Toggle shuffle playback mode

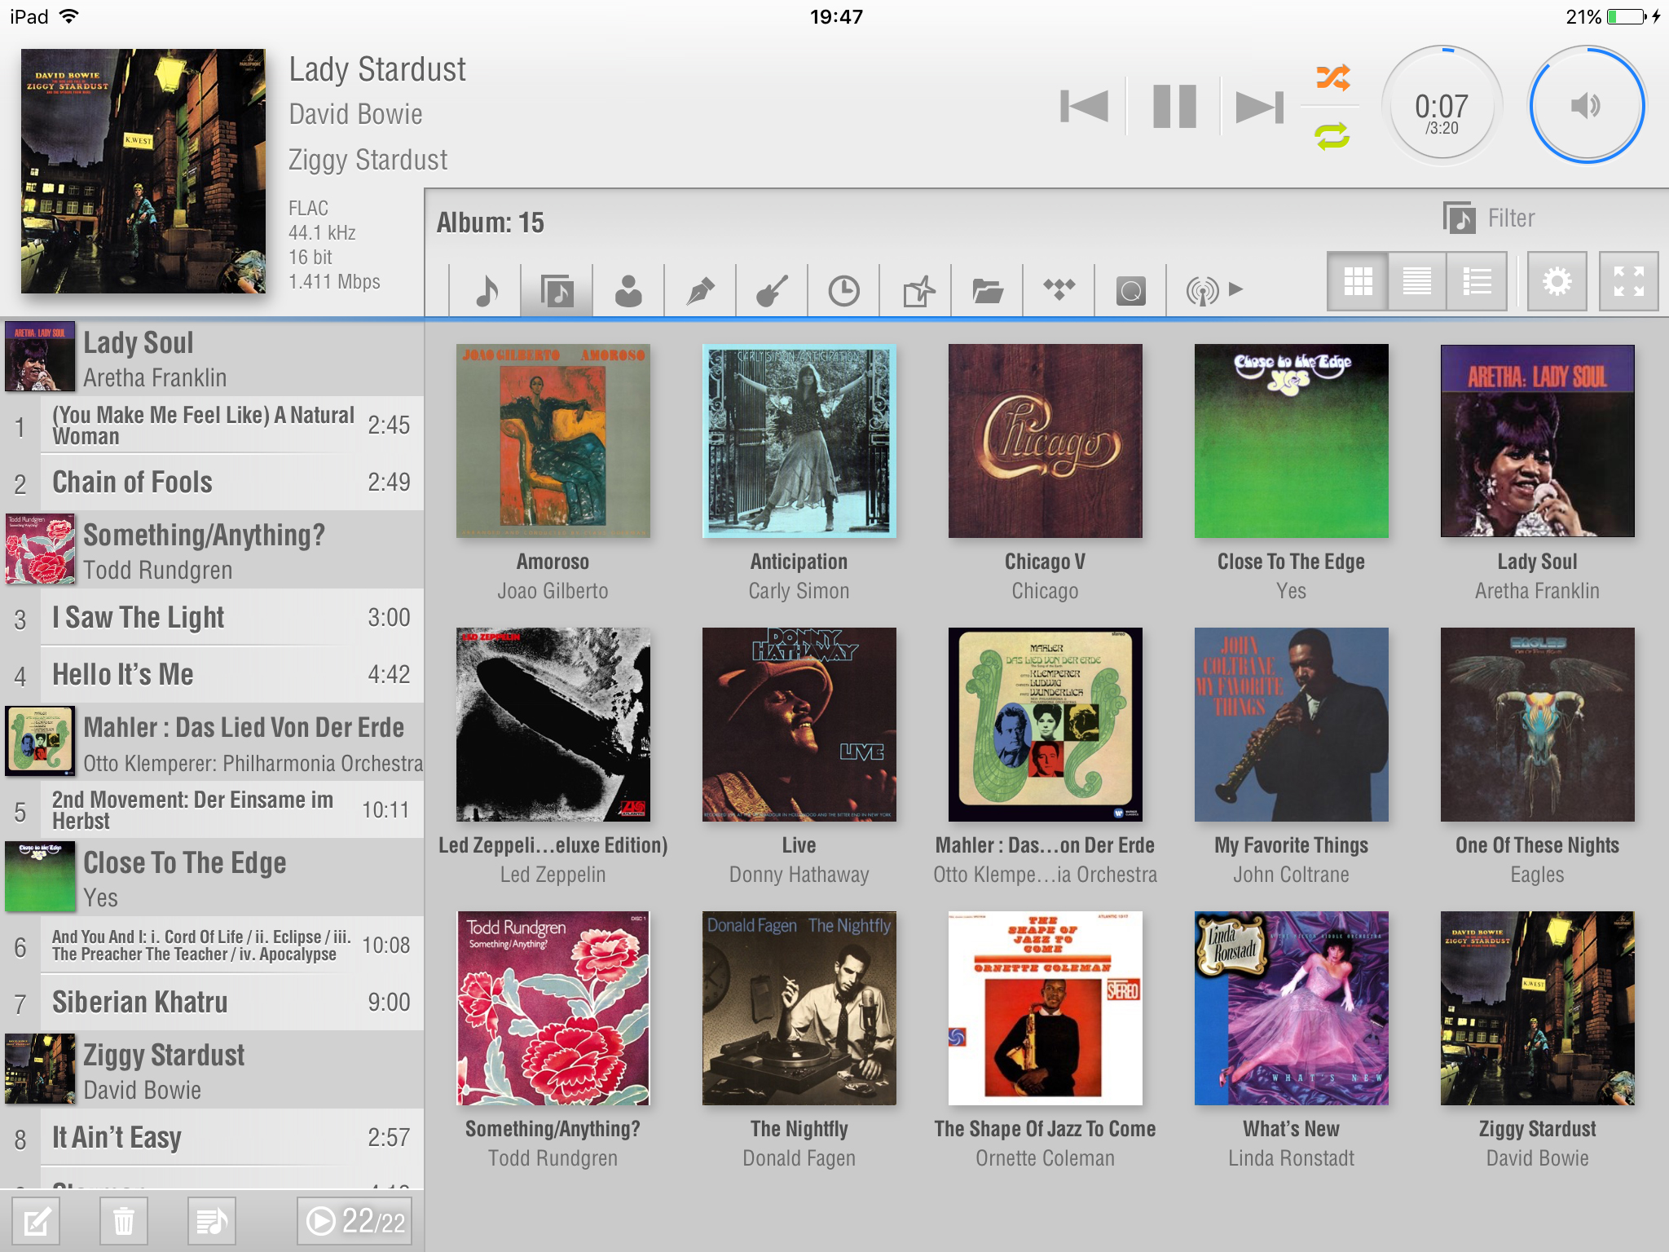1332,77
